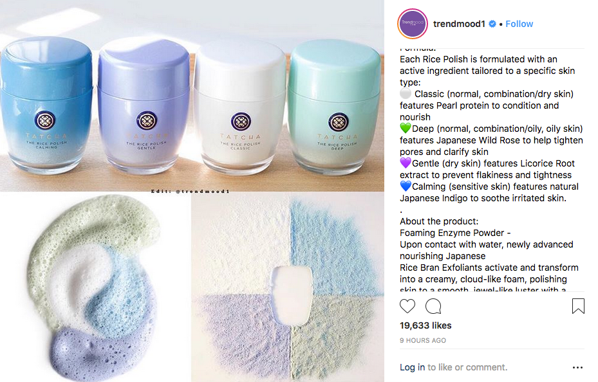The width and height of the screenshot is (598, 382).
Task: Open the trendmood1 profile picture
Action: click(x=413, y=24)
